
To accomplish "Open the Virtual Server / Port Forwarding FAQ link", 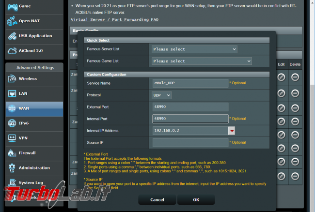I will tap(114, 20).
